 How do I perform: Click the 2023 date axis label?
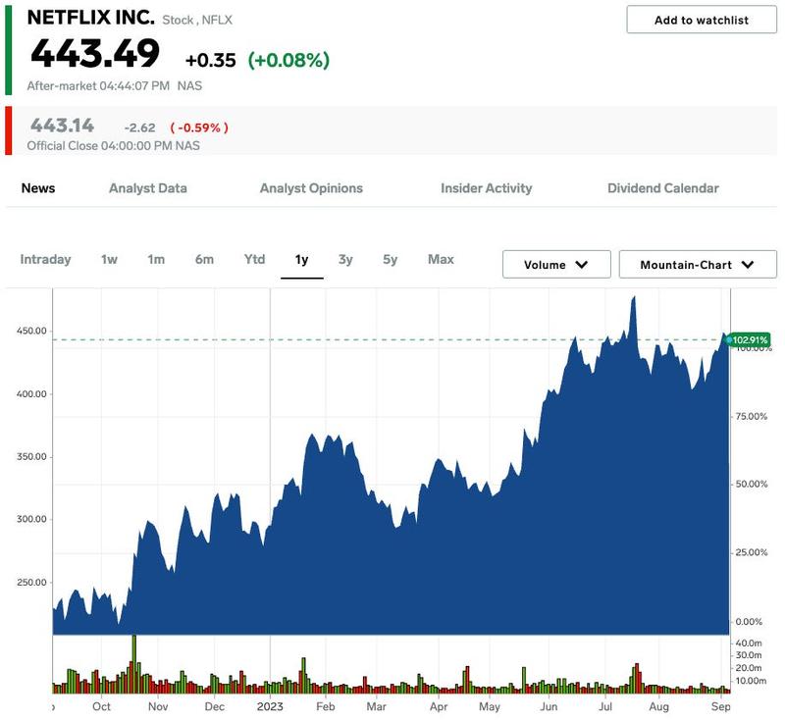click(270, 706)
